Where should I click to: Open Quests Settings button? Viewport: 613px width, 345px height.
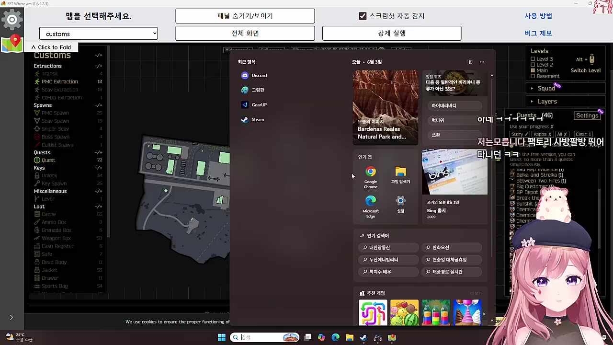[587, 115]
